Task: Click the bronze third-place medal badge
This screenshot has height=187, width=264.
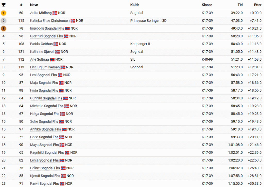Action: click(4, 29)
